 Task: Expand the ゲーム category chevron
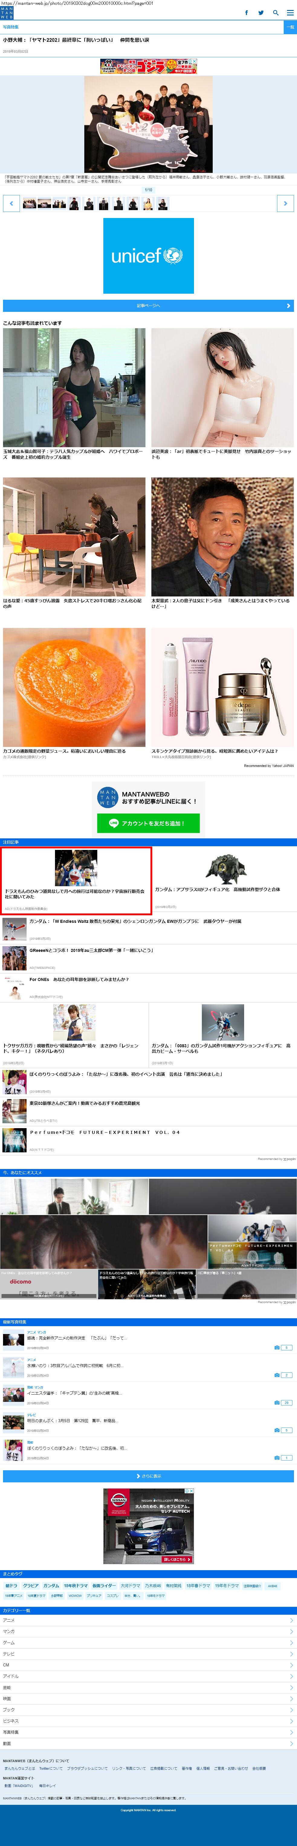point(291,1643)
